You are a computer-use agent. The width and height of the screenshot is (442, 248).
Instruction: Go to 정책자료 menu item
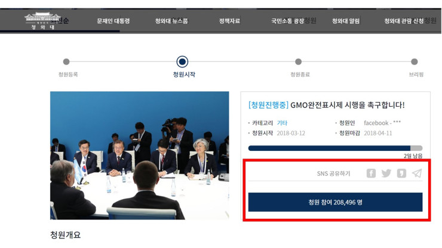[x=229, y=21]
